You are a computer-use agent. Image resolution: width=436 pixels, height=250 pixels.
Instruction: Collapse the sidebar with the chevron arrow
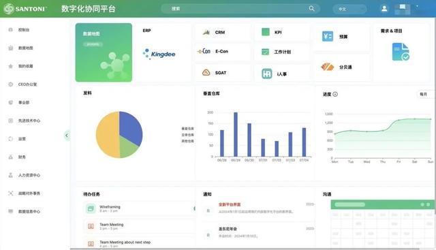click(67, 136)
